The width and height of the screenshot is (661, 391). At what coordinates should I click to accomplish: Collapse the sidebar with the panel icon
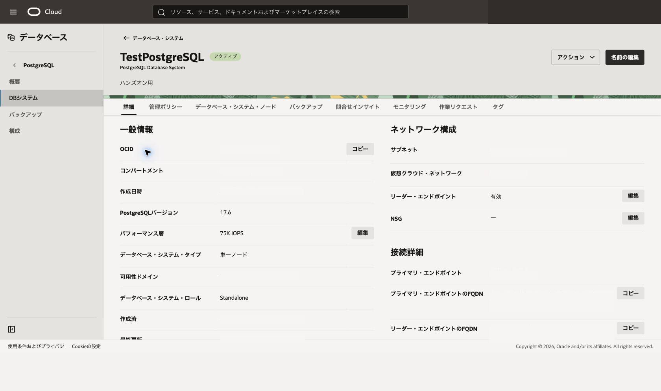pos(12,329)
